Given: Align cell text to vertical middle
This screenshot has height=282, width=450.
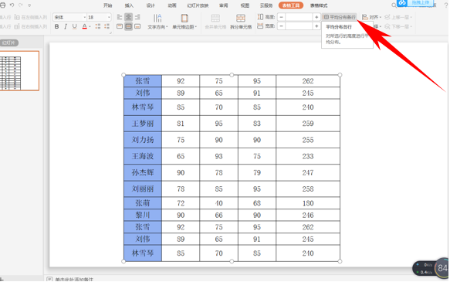Looking at the screenshot, I should (x=129, y=26).
